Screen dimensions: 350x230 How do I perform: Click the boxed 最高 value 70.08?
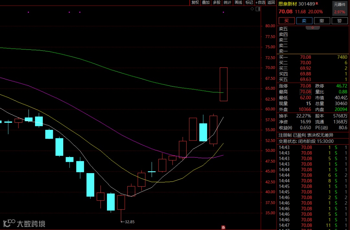pos(306,92)
